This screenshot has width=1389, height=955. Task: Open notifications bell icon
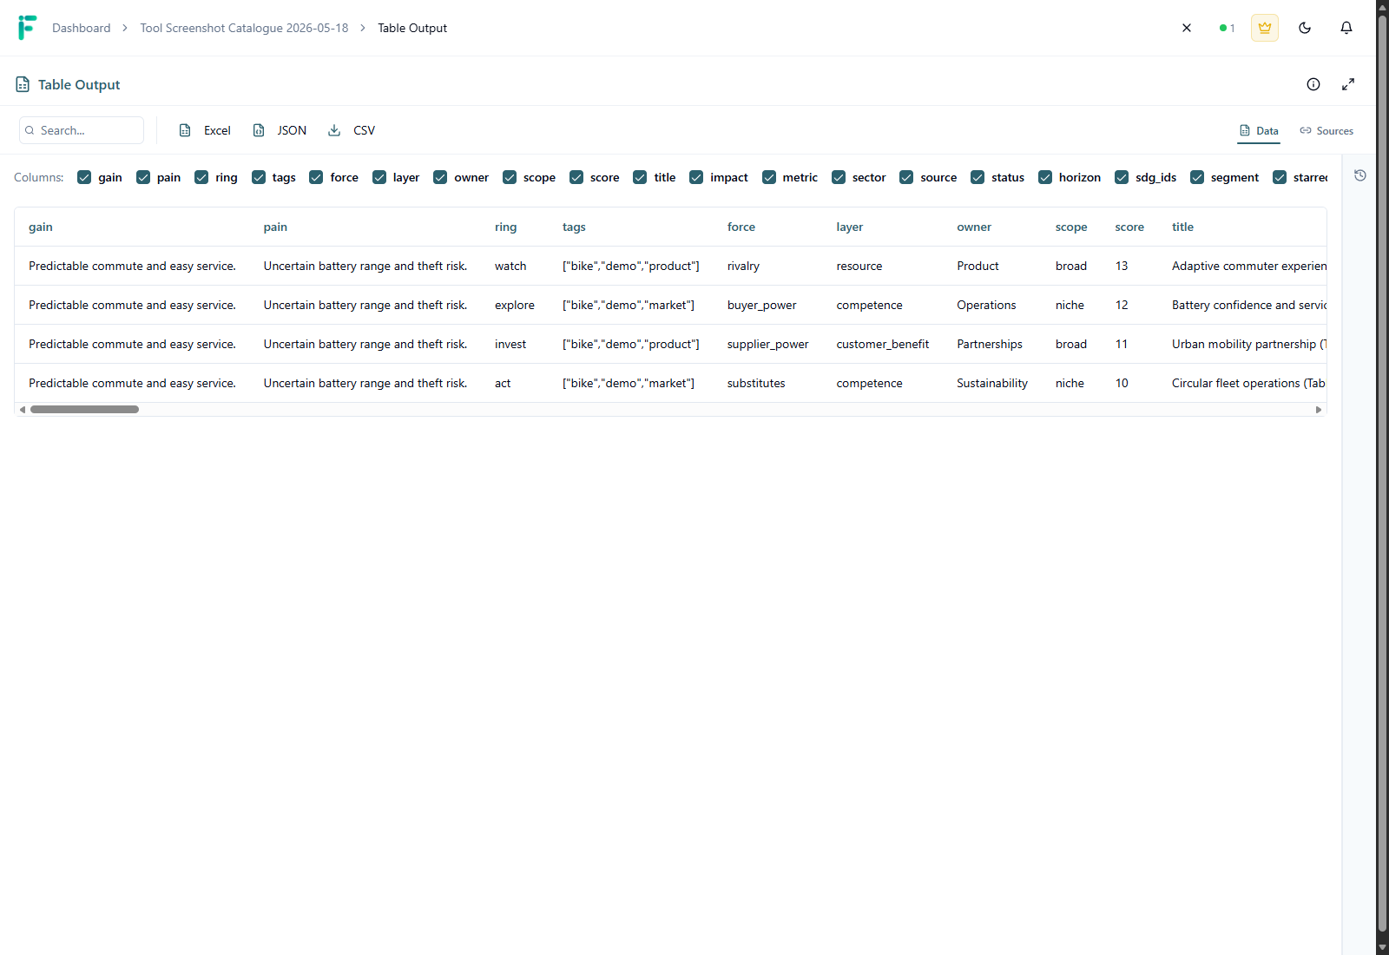point(1346,28)
